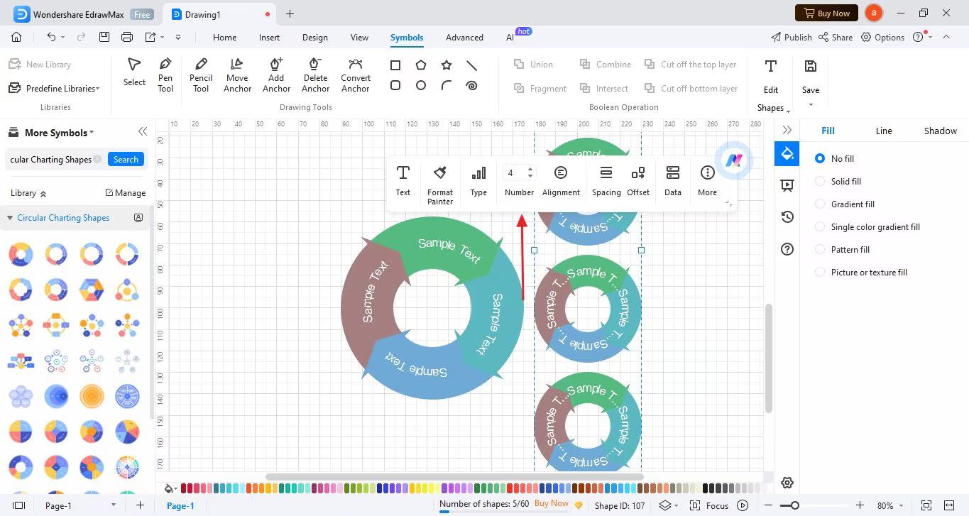This screenshot has height=516, width=969.
Task: Collapse the Circular Charting Shapes section
Action: [x=10, y=218]
